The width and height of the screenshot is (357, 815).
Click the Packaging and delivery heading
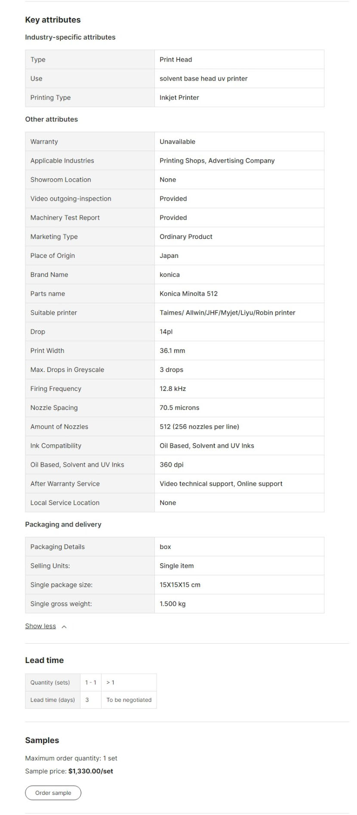(63, 524)
